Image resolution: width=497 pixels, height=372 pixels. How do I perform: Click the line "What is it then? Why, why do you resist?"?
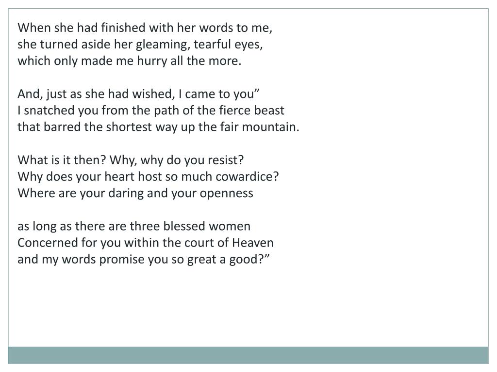point(131,160)
